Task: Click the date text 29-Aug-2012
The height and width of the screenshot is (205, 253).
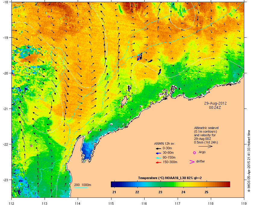Action: tap(215, 103)
